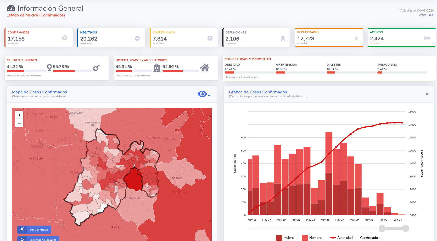Open the map view dropdown arrow

click(x=209, y=96)
